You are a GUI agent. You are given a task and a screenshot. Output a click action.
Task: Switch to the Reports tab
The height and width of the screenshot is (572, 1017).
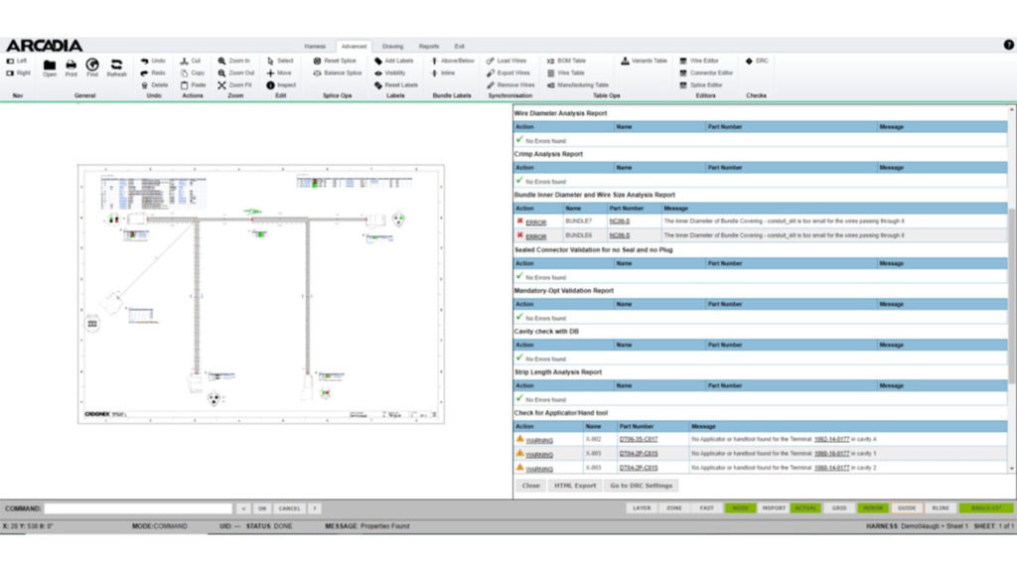pyautogui.click(x=428, y=46)
